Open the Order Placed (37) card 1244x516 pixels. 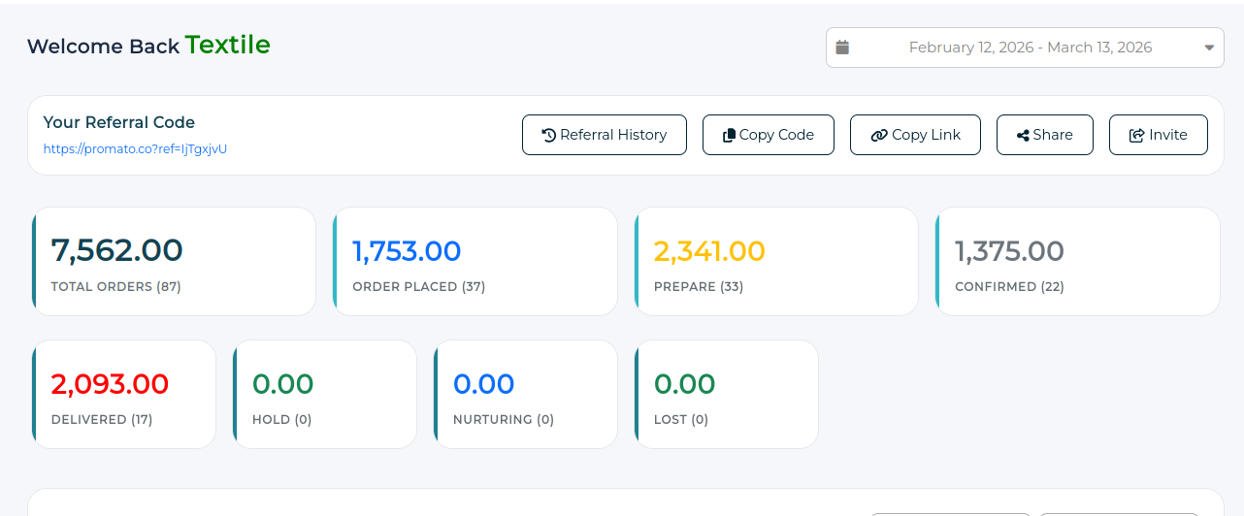click(475, 261)
